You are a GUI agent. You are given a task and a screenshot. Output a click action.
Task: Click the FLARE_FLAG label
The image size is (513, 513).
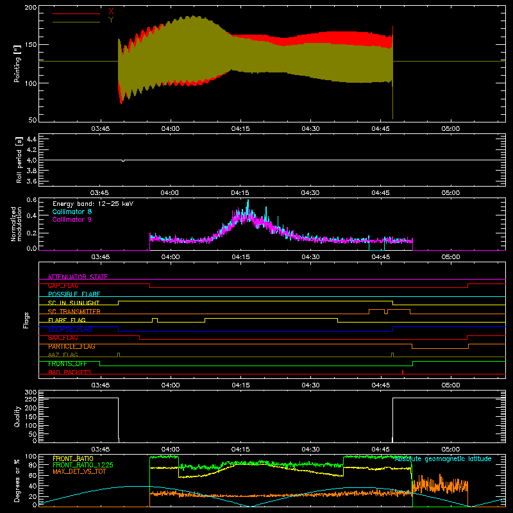pyautogui.click(x=67, y=320)
